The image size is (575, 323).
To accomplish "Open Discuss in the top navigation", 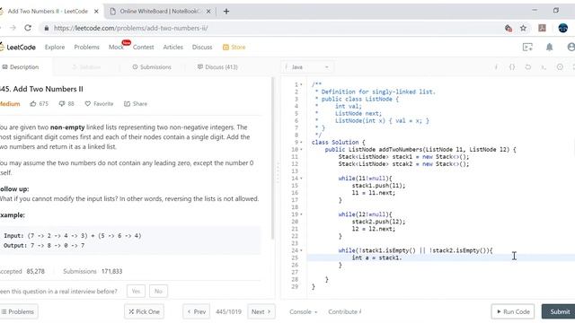I will [x=202, y=48].
